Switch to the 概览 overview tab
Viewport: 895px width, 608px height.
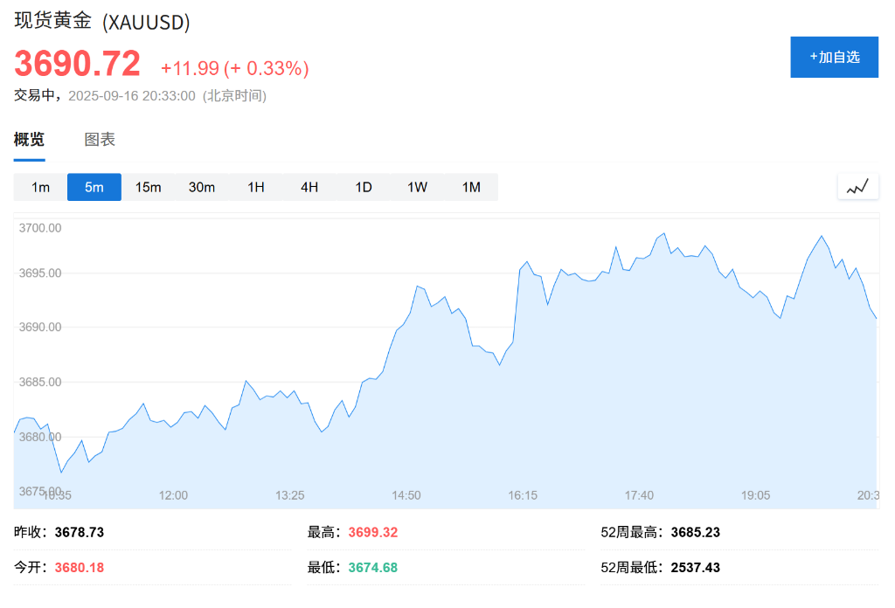(29, 140)
